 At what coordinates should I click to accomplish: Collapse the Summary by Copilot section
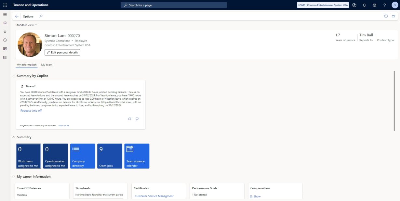click(13, 75)
